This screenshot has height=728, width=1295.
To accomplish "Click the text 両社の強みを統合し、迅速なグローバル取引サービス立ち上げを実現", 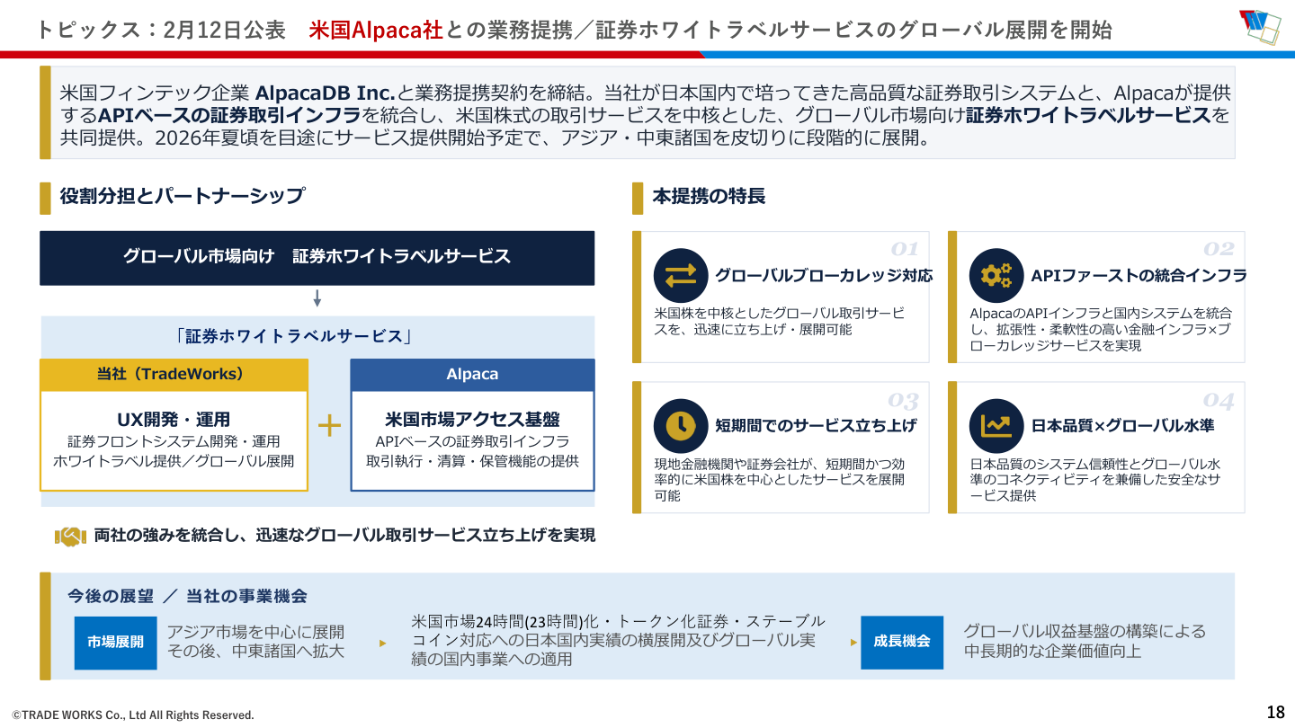I will [x=344, y=536].
